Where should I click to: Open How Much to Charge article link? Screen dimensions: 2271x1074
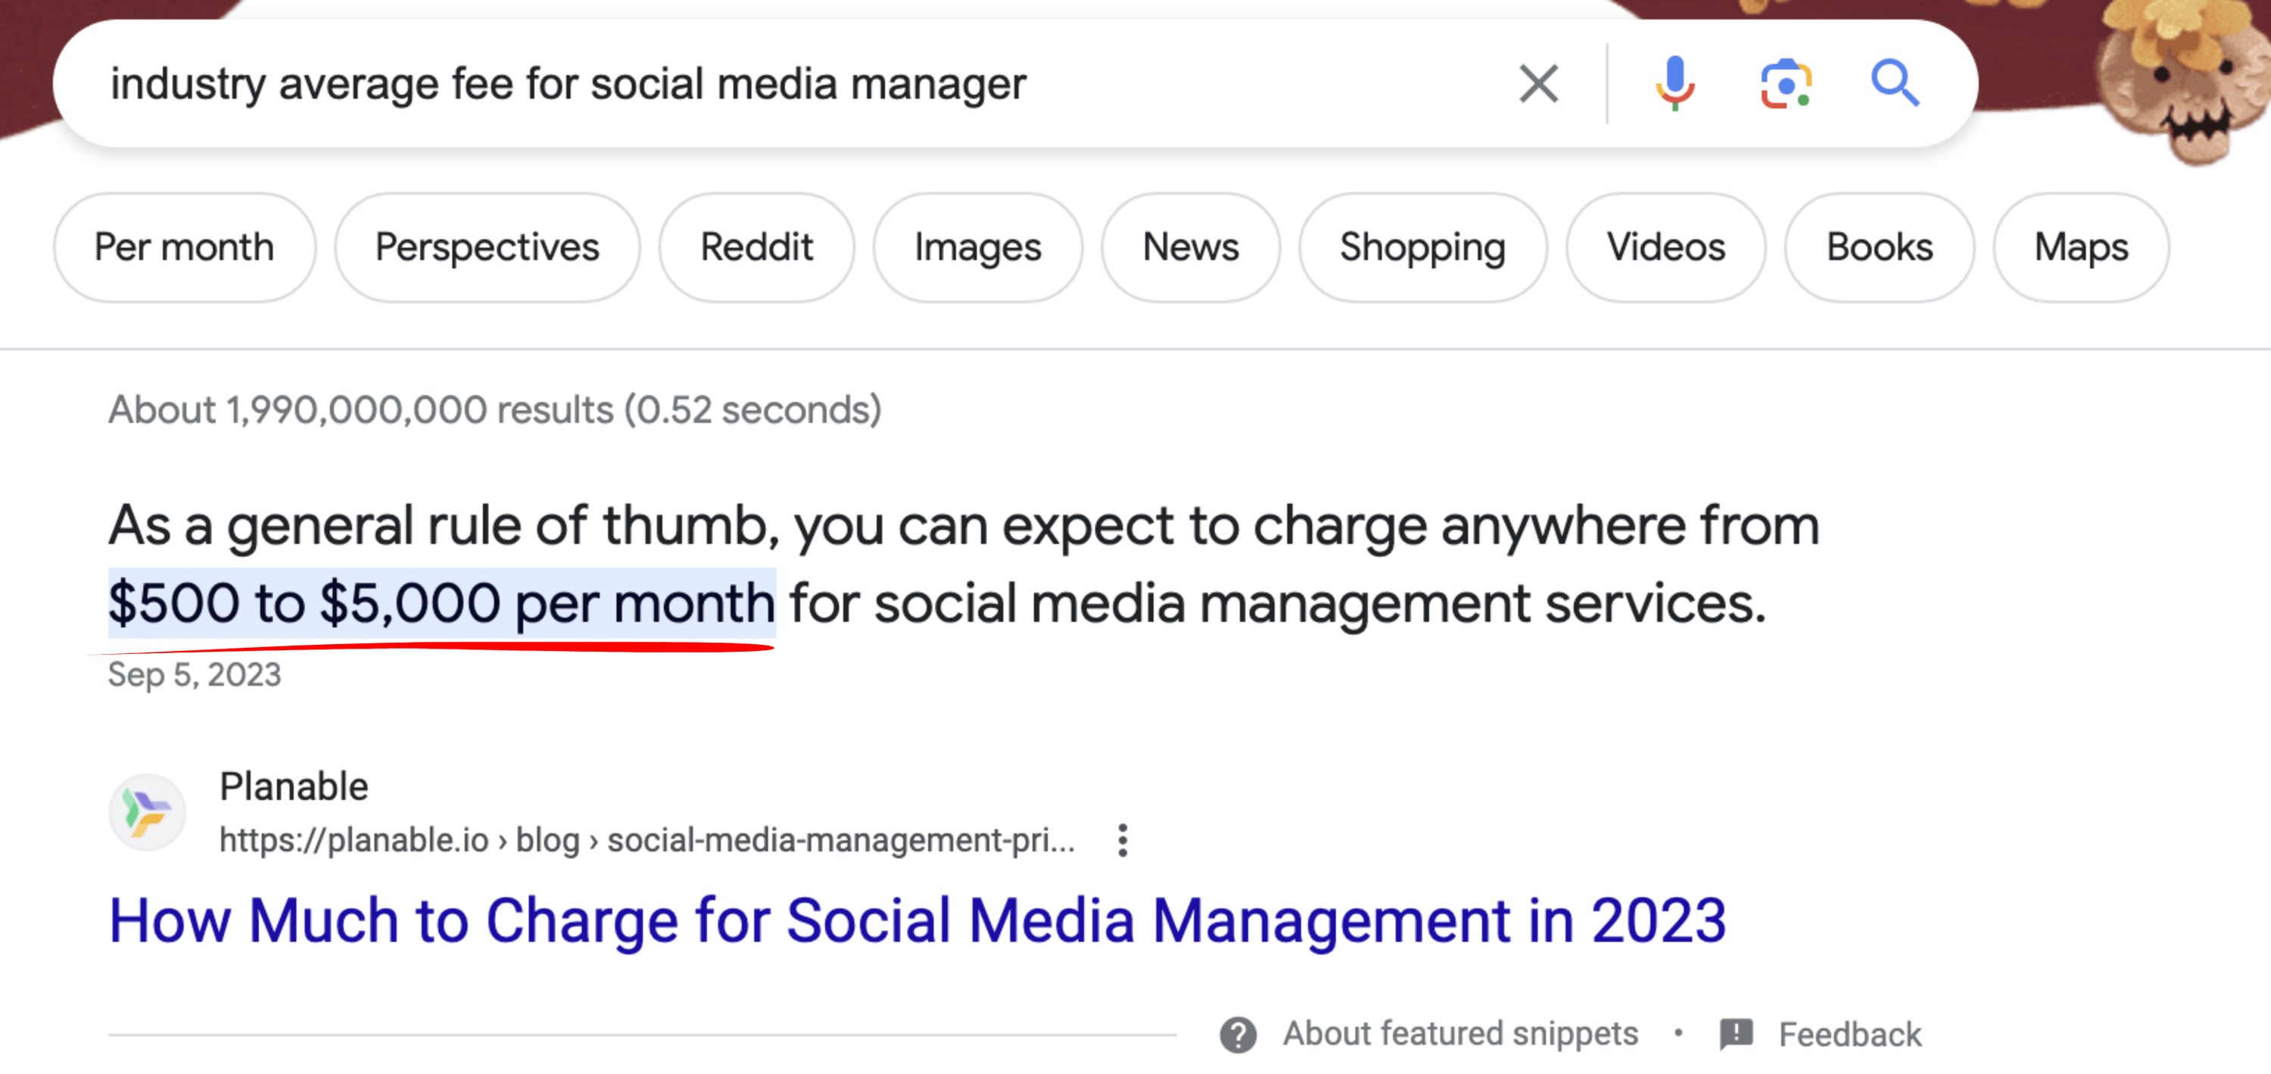click(917, 920)
